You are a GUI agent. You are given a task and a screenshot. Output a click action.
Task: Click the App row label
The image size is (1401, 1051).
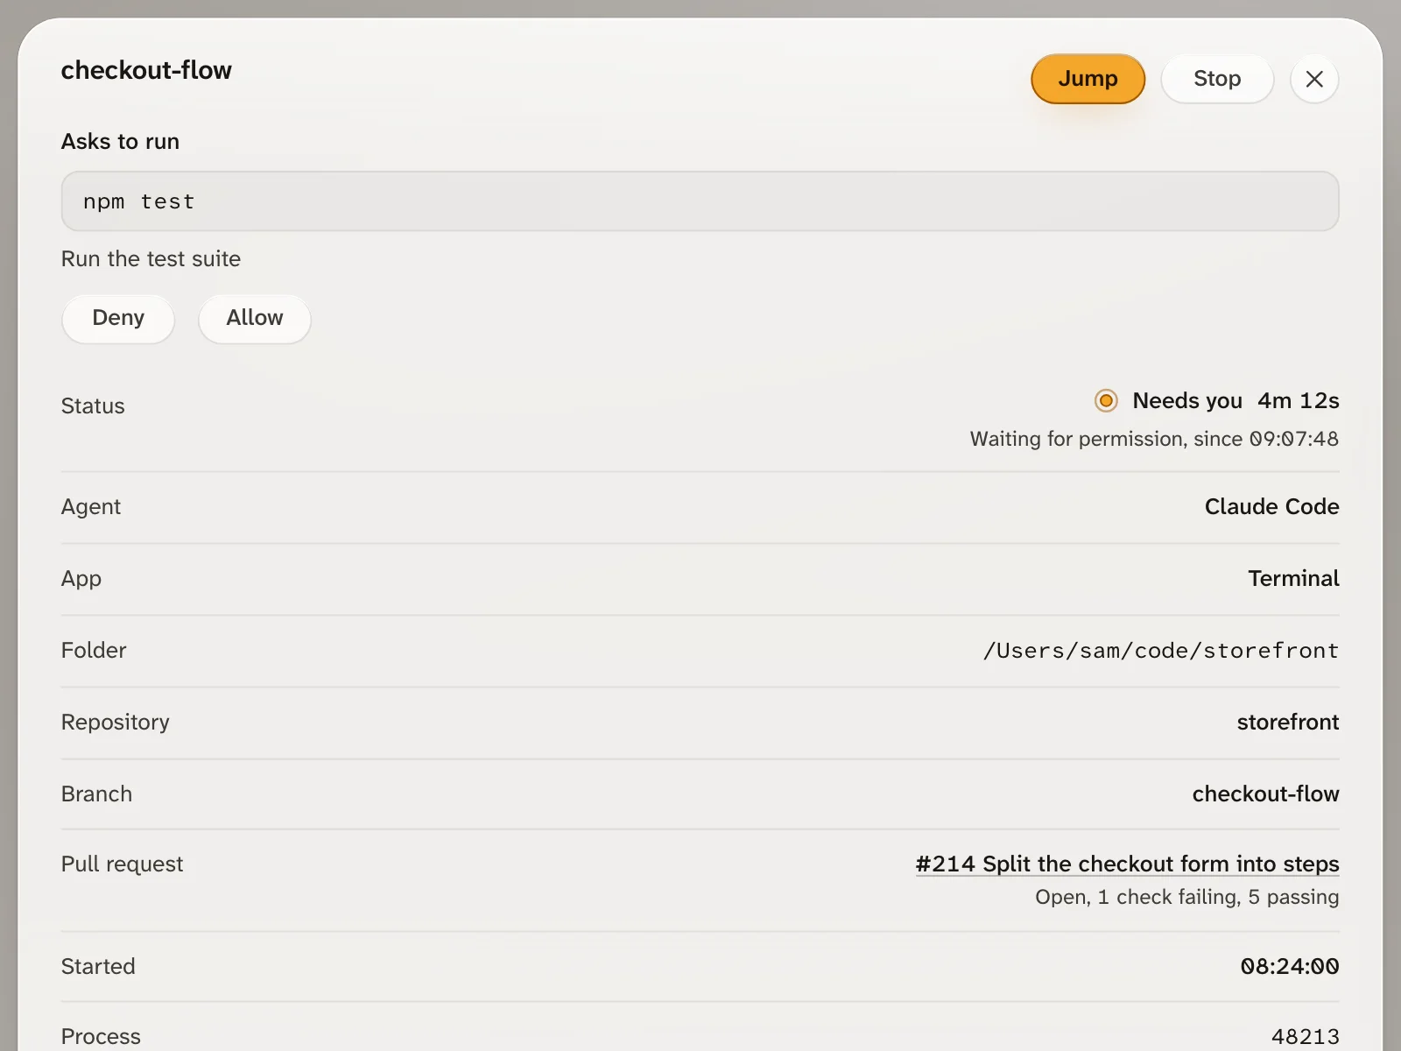pyautogui.click(x=81, y=579)
